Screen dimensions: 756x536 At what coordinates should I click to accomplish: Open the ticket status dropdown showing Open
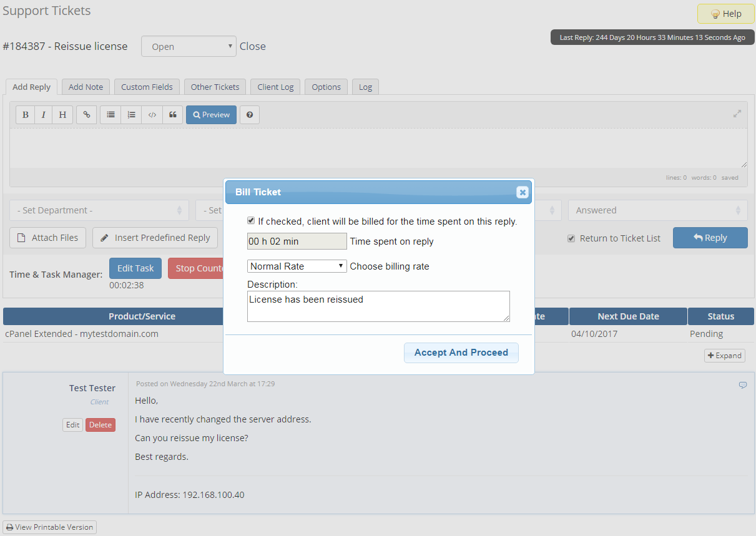click(x=189, y=46)
